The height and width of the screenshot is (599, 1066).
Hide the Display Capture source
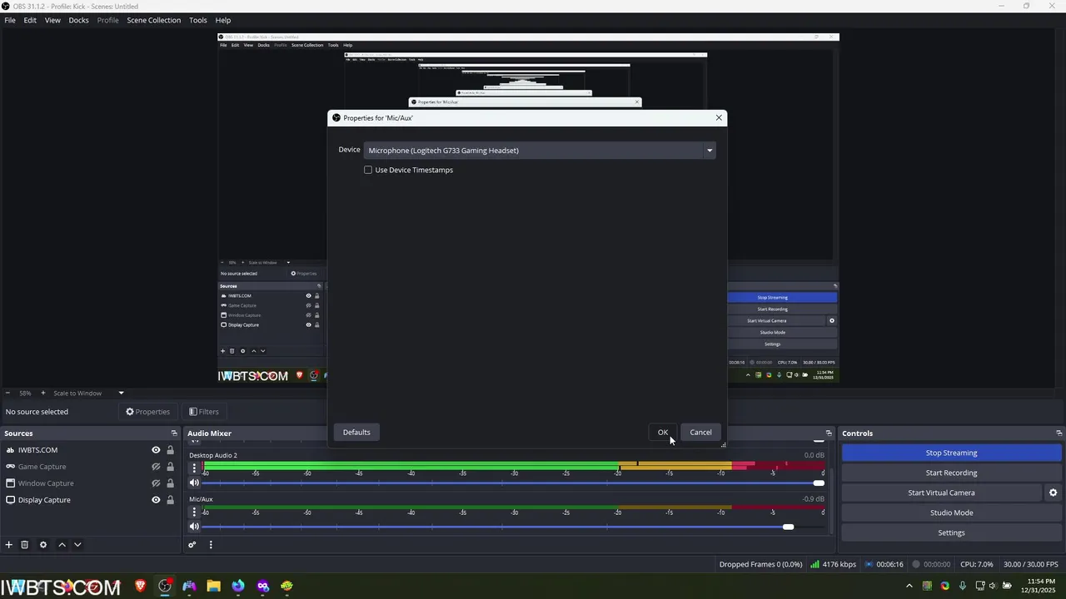coord(156,500)
